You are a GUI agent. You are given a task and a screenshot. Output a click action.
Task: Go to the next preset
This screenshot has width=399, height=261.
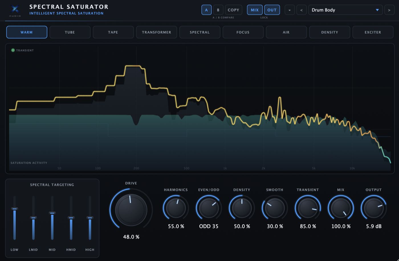click(389, 10)
